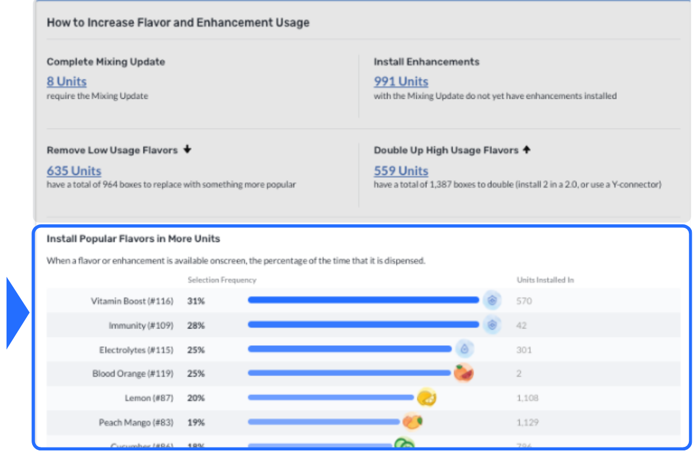Click the Lemon flavor icon

tap(426, 397)
